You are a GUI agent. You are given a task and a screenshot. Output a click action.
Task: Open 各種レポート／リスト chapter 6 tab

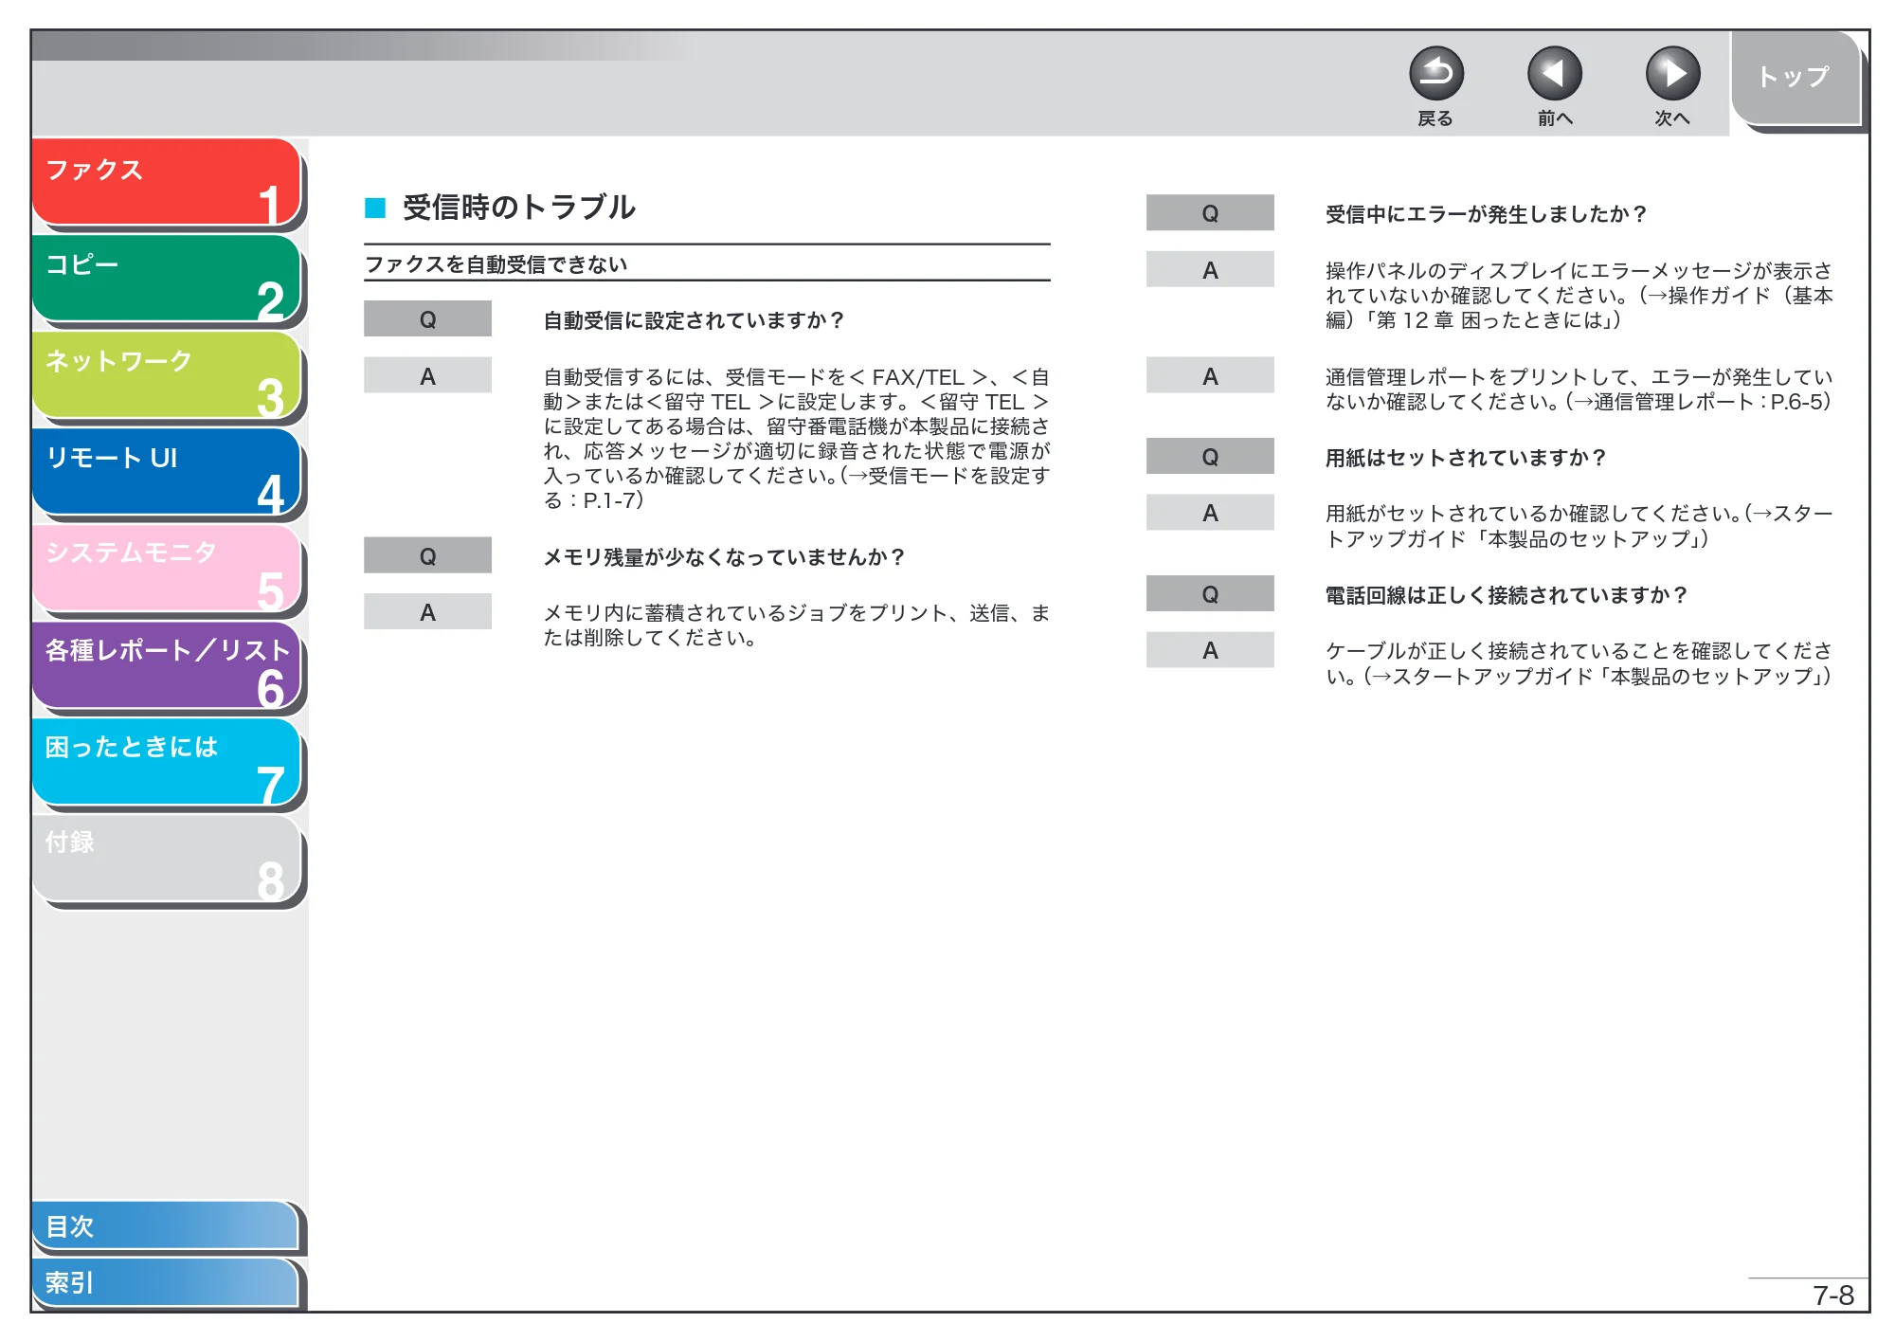tap(167, 665)
